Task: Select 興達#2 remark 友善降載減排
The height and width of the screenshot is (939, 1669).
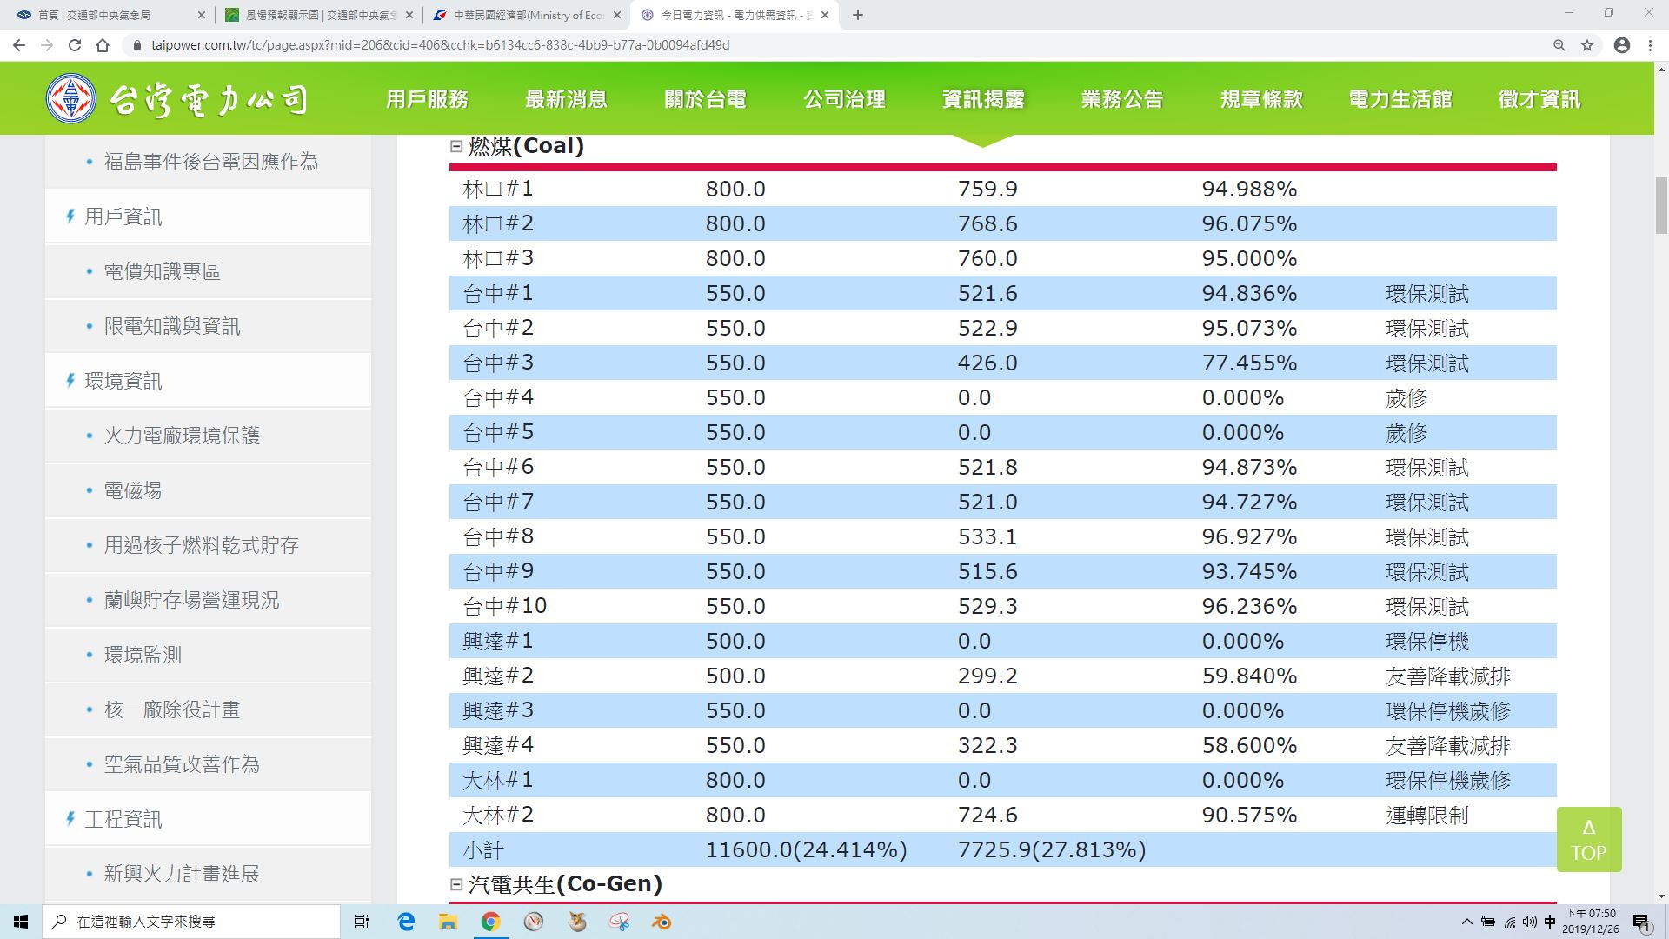Action: 1448,676
